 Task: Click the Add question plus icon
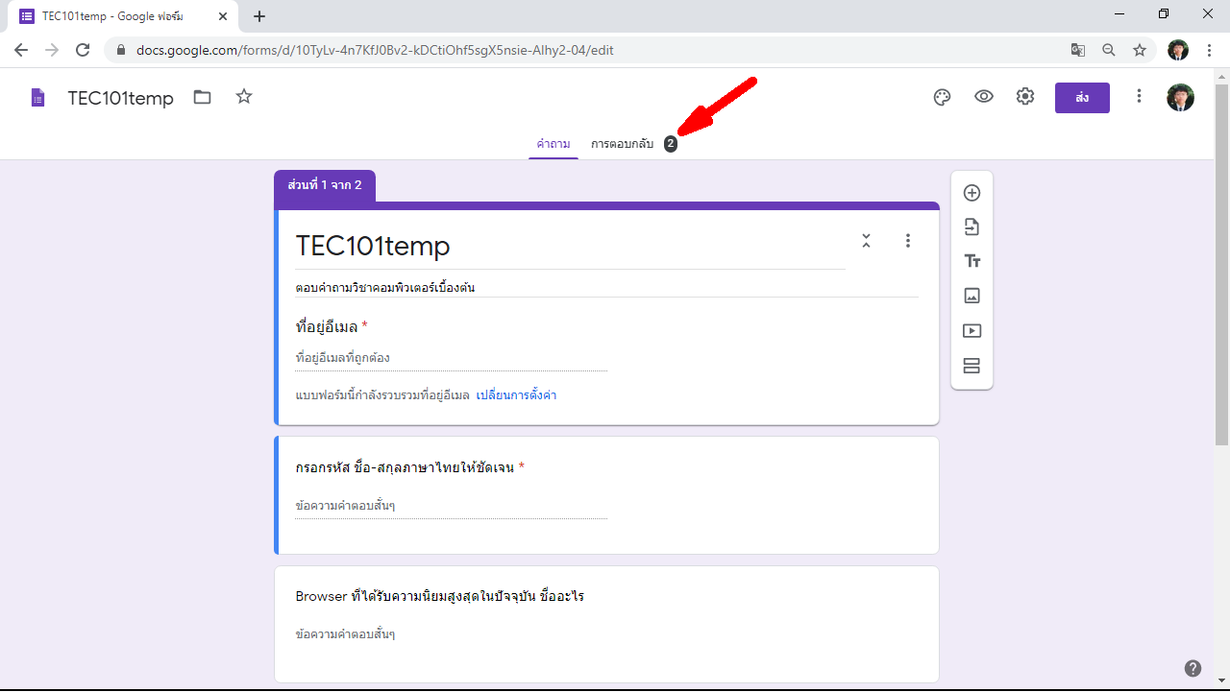pos(972,193)
